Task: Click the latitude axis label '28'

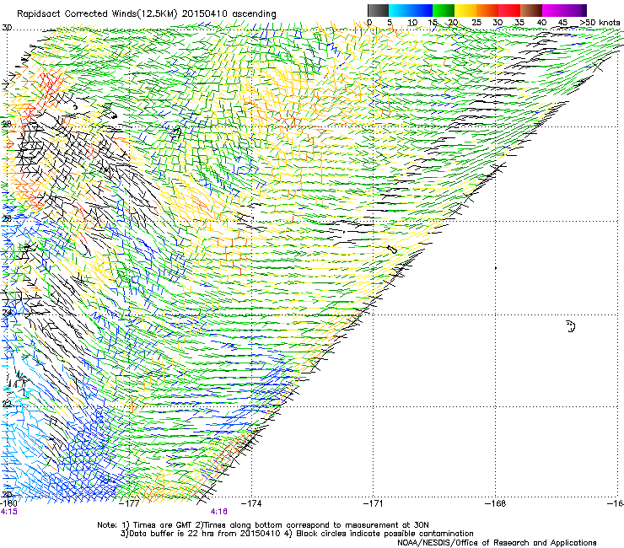Action: [7, 124]
